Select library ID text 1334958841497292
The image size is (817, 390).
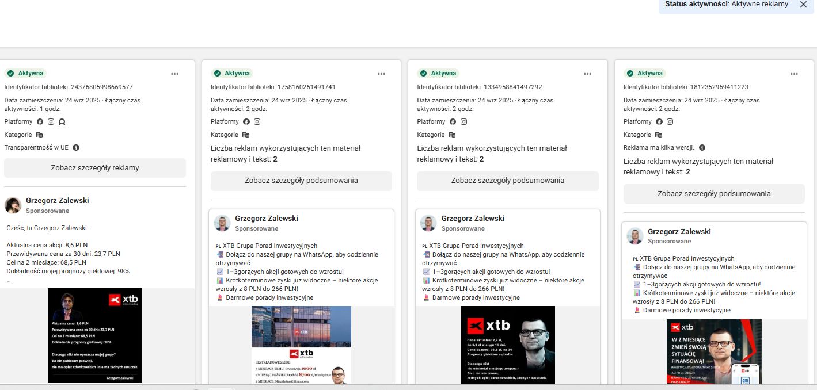[x=513, y=87]
